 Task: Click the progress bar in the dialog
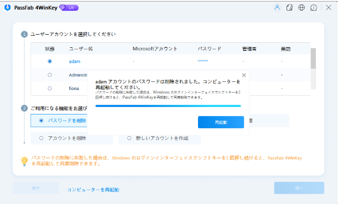click(168, 106)
